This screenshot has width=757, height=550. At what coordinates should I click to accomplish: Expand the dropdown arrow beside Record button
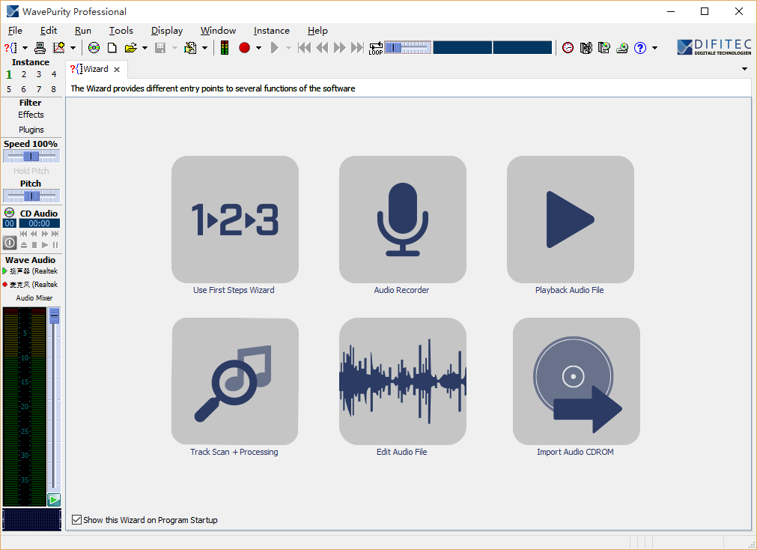(x=259, y=48)
